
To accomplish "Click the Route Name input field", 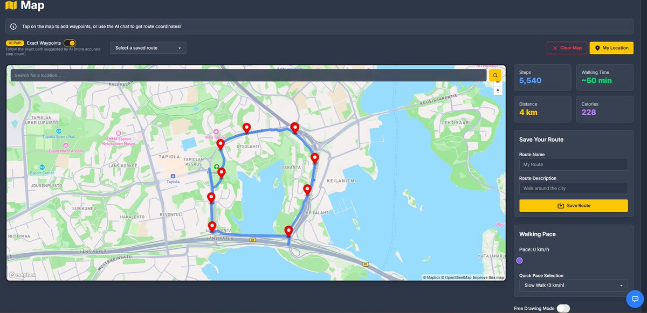I will 573,164.
